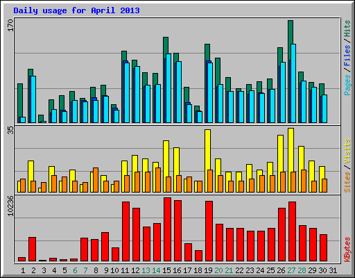
Task: Click the day 30 red KBytes bar
Action: pyautogui.click(x=323, y=248)
